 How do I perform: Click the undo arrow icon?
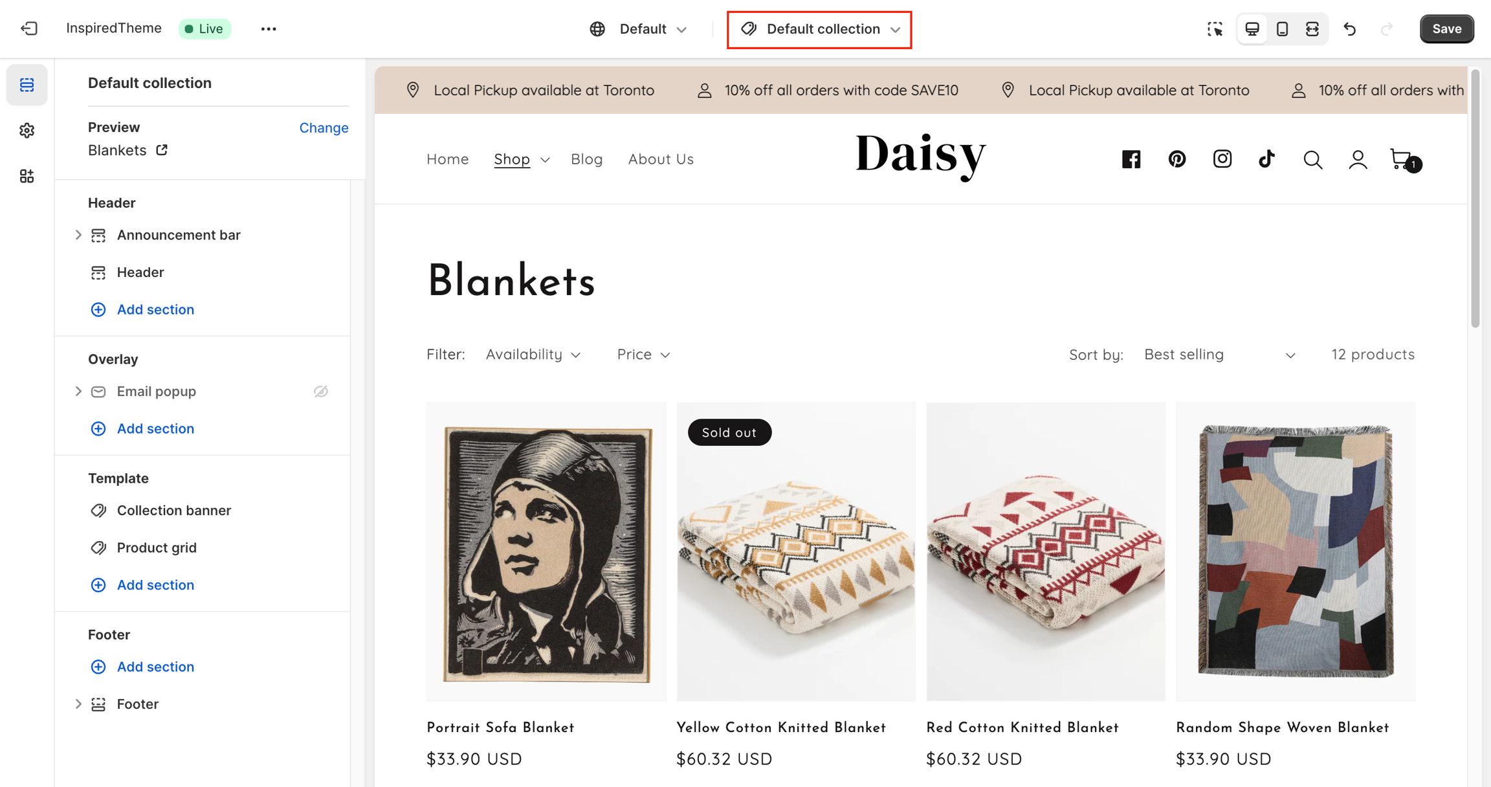point(1350,29)
